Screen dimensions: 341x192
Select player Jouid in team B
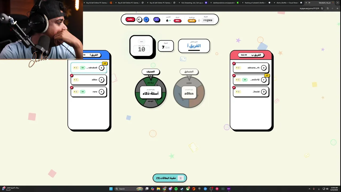251,92
